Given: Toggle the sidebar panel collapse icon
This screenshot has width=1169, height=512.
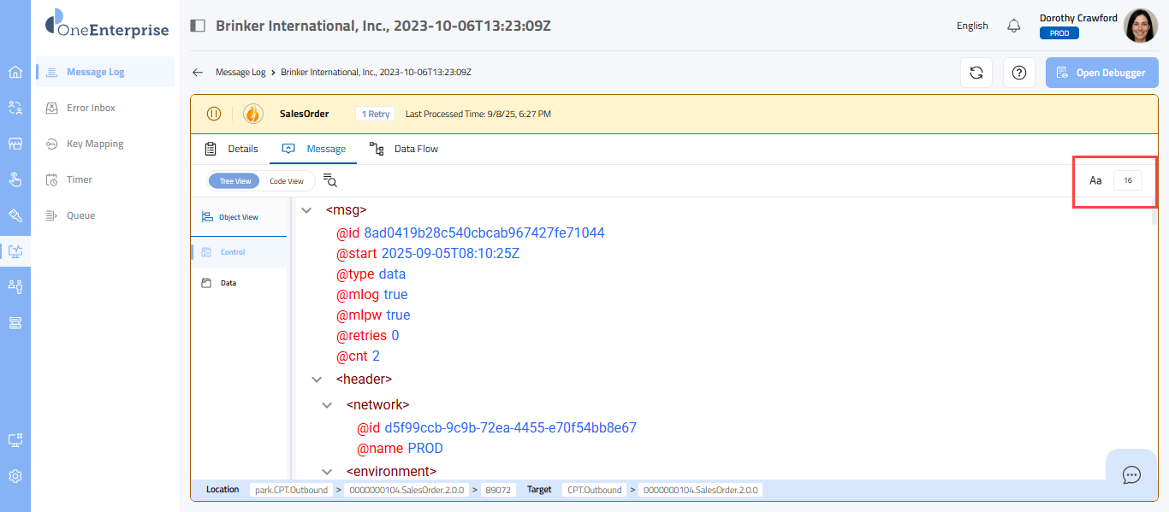Looking at the screenshot, I should [198, 26].
